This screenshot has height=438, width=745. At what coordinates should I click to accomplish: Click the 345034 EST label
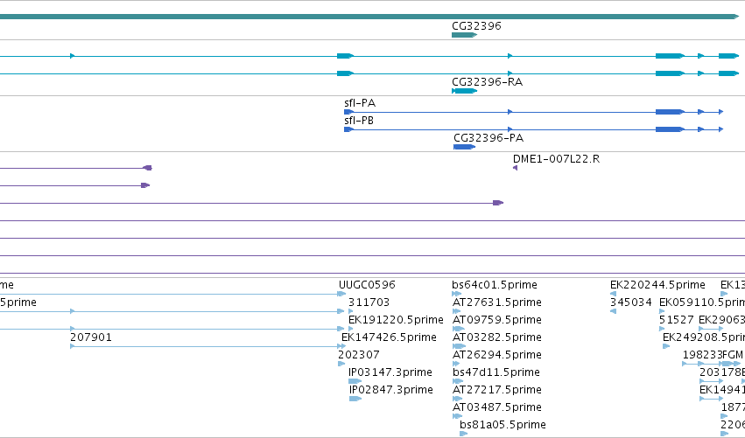[x=630, y=302]
